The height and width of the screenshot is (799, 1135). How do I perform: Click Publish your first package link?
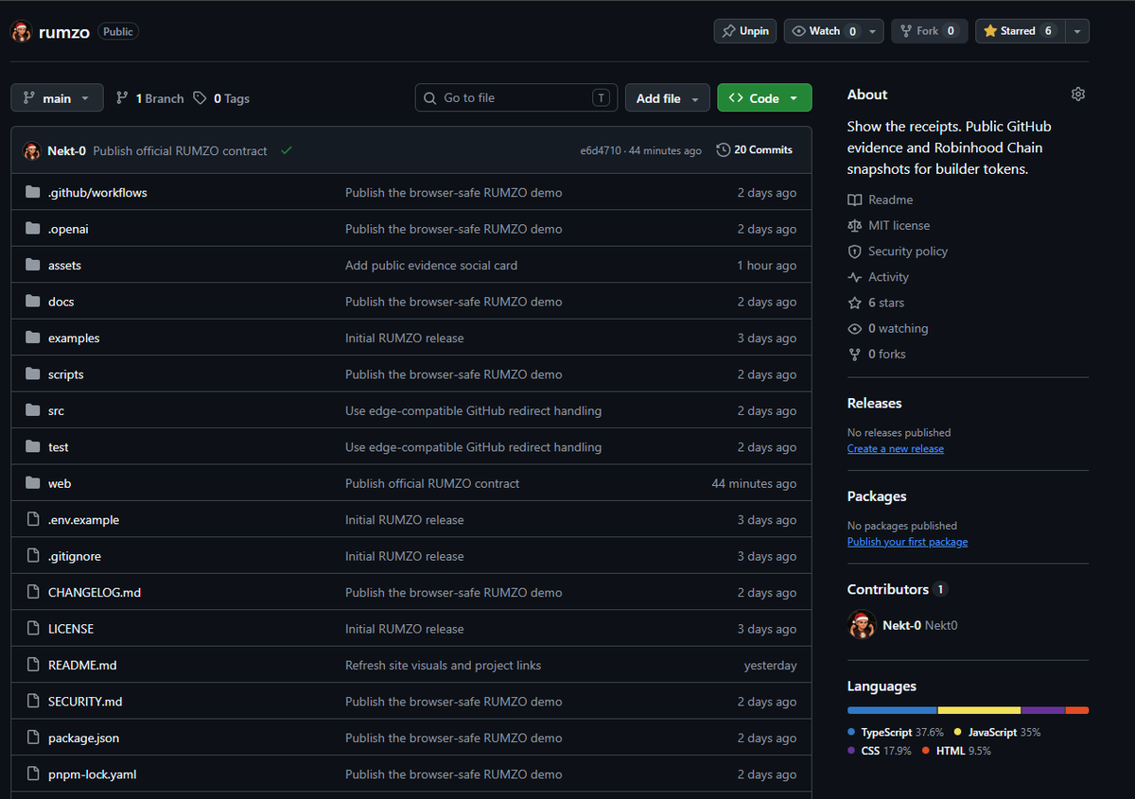coord(907,542)
